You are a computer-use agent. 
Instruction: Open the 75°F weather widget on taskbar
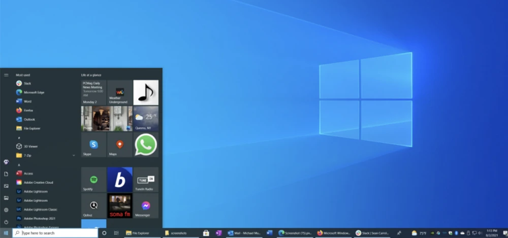point(419,233)
